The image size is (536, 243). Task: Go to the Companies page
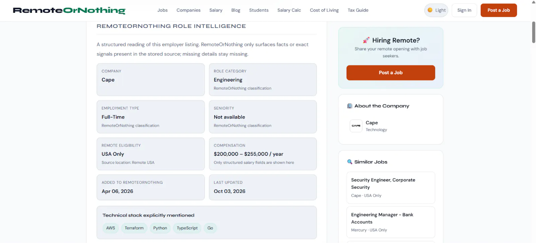pyautogui.click(x=189, y=10)
